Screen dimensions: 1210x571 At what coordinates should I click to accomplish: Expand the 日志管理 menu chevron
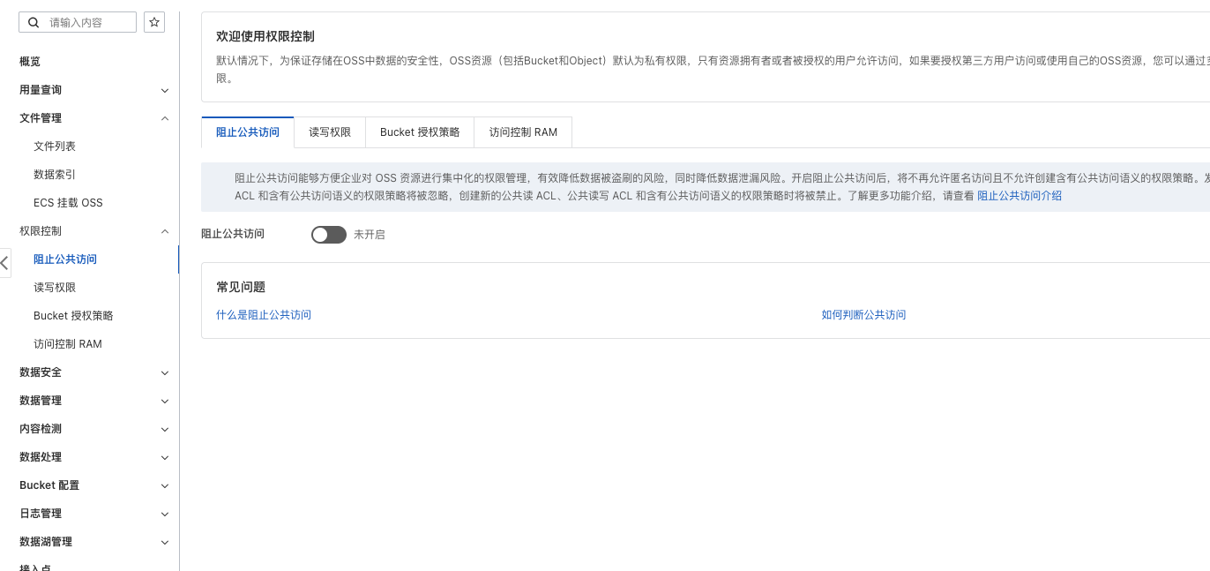point(165,514)
